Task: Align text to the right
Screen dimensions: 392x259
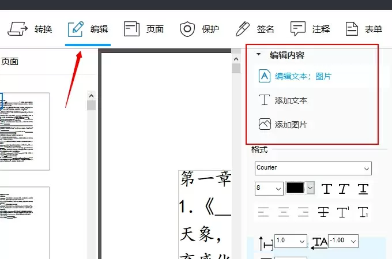Action: tap(303, 212)
